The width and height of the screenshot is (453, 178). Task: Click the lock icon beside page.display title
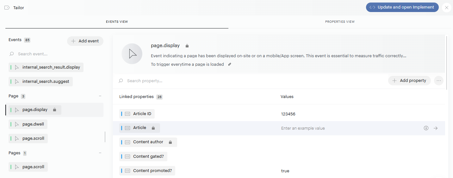[187, 46]
